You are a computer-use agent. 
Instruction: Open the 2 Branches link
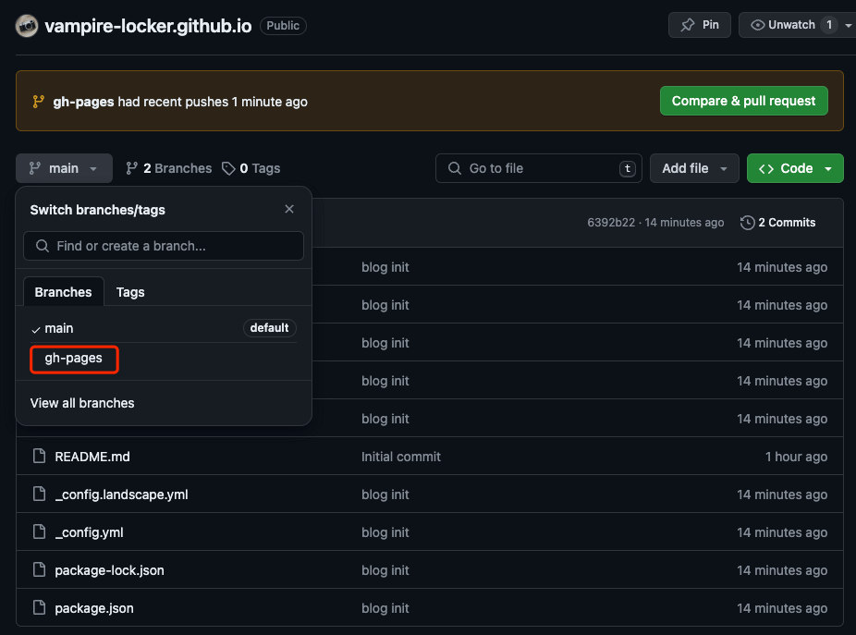pyautogui.click(x=168, y=168)
